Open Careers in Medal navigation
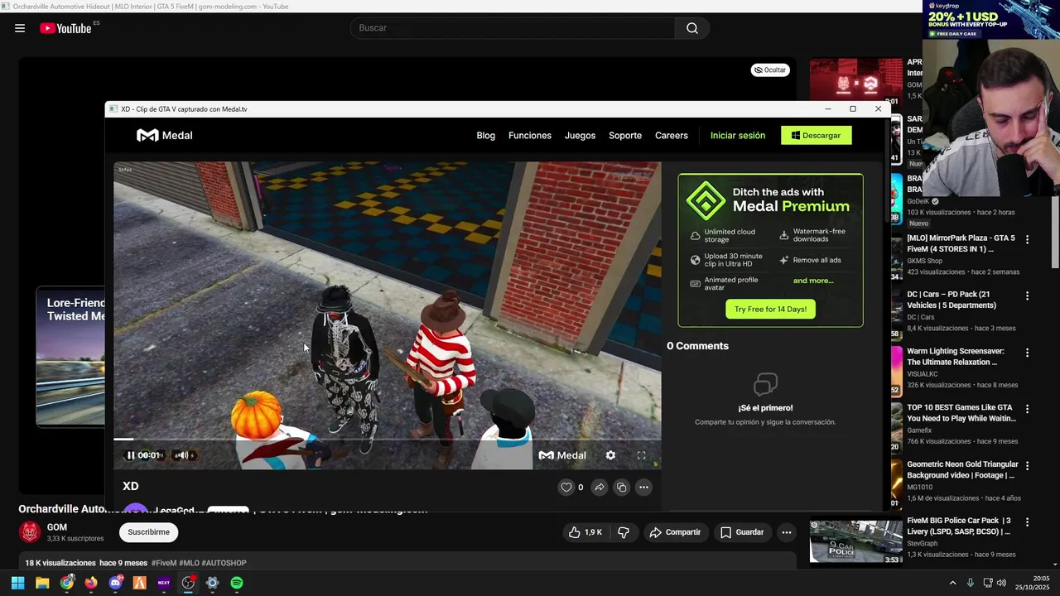Viewport: 1060px width, 596px height. 672,136
